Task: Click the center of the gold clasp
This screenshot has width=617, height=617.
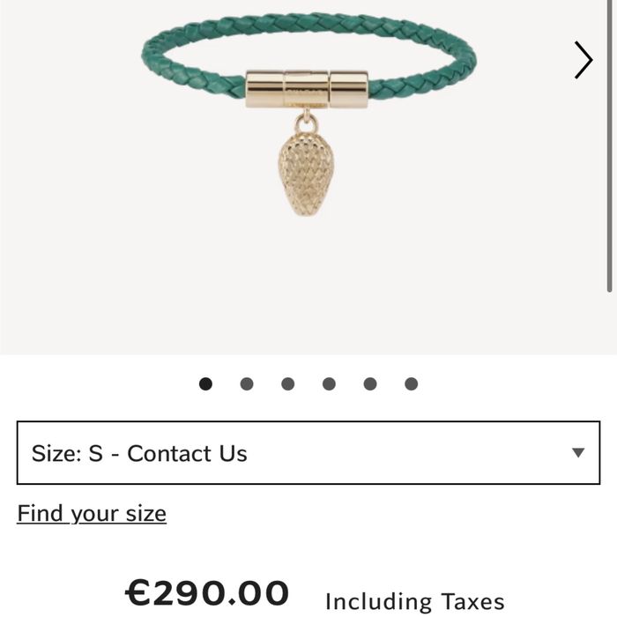Action: point(306,89)
